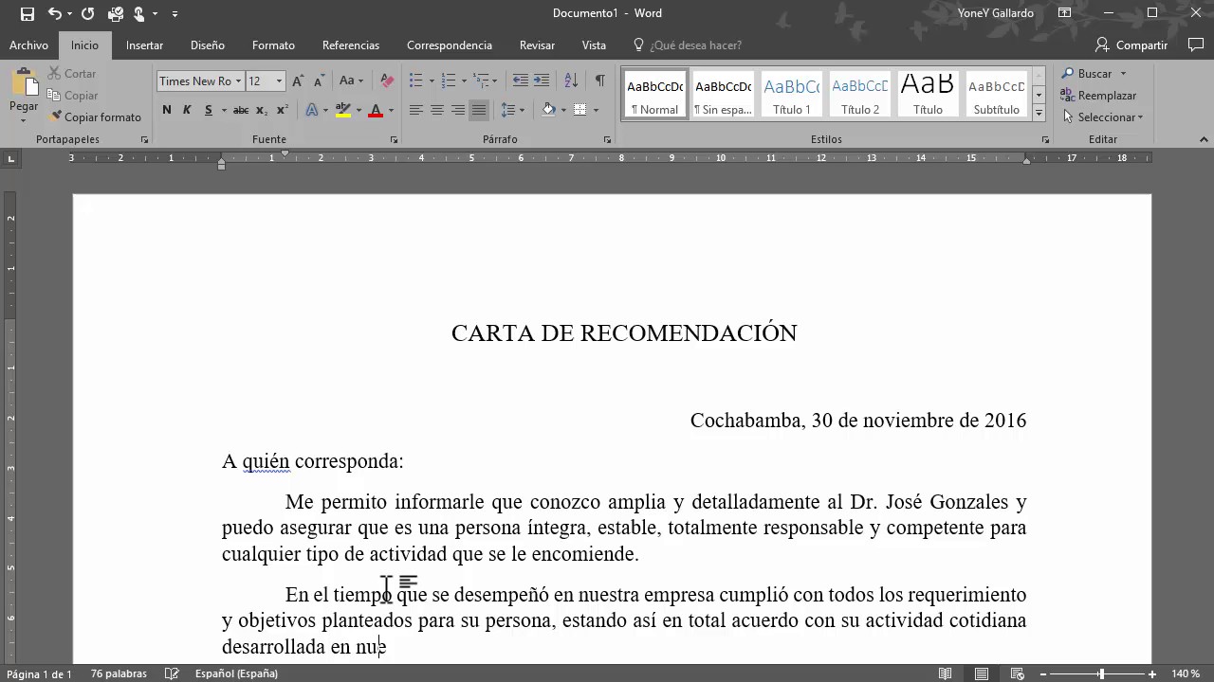Click the Compartir button

tap(1131, 45)
